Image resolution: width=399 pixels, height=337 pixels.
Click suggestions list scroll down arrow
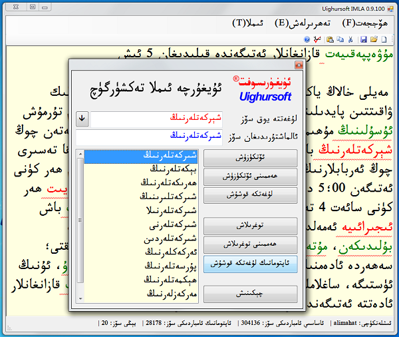80,298
